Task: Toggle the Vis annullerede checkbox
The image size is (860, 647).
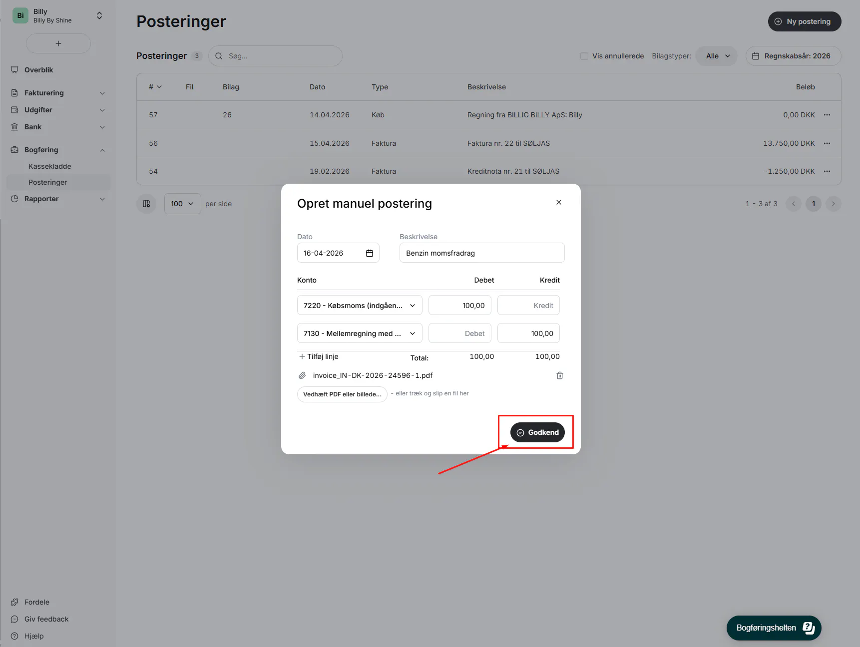Action: 584,56
